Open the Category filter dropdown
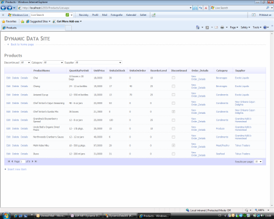The height and width of the screenshot is (219, 274). 54,63
